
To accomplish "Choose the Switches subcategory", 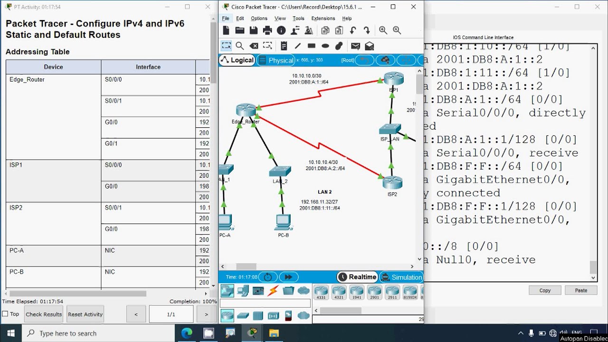I will tap(243, 315).
